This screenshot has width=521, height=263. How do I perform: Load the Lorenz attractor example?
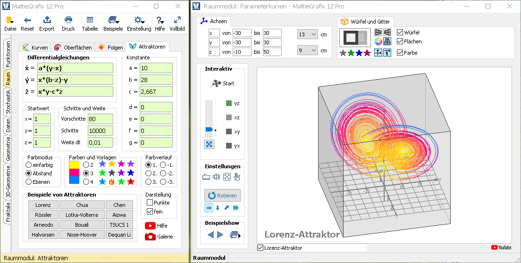click(x=43, y=205)
